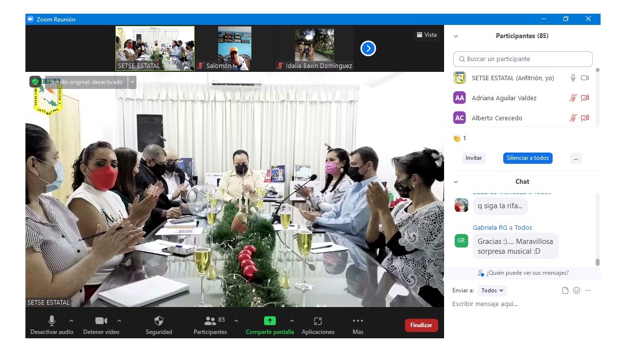Click the red Finalizar button
The height and width of the screenshot is (352, 626).
coord(422,325)
